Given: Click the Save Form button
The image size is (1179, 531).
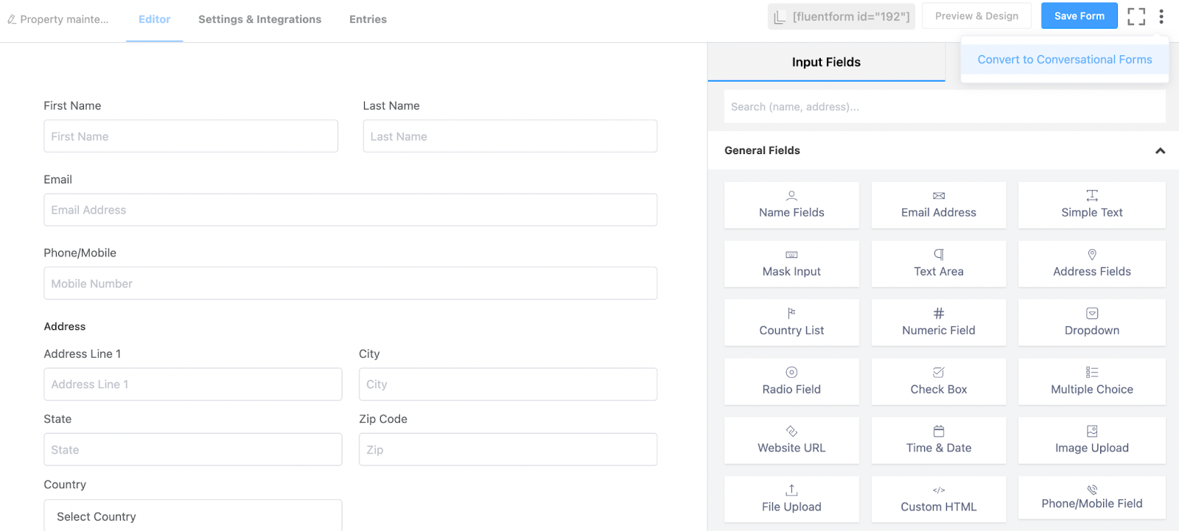Looking at the screenshot, I should click(1079, 16).
